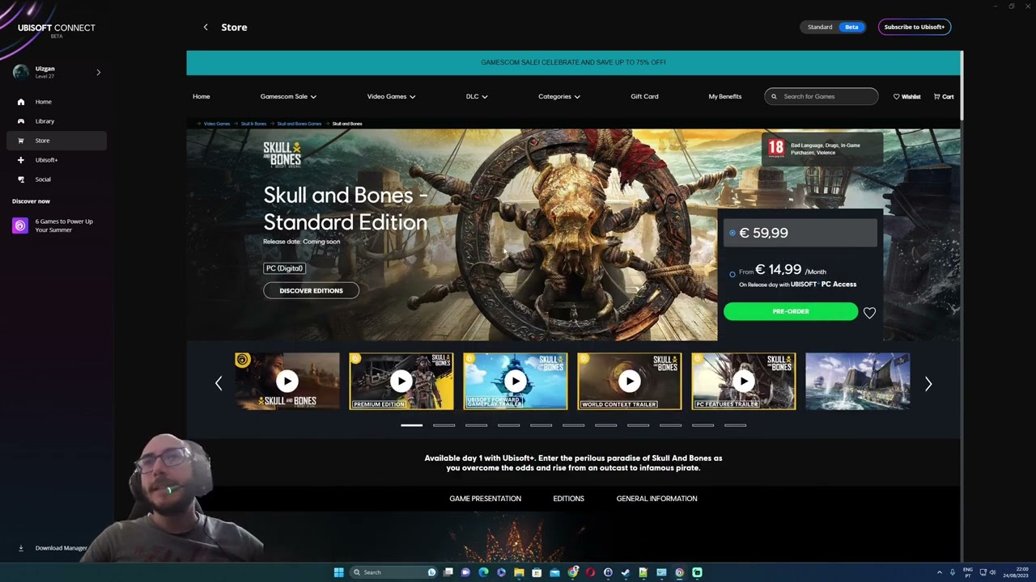Play the PC Features Trailer
Viewport: 1036px width, 582px height.
click(x=744, y=381)
